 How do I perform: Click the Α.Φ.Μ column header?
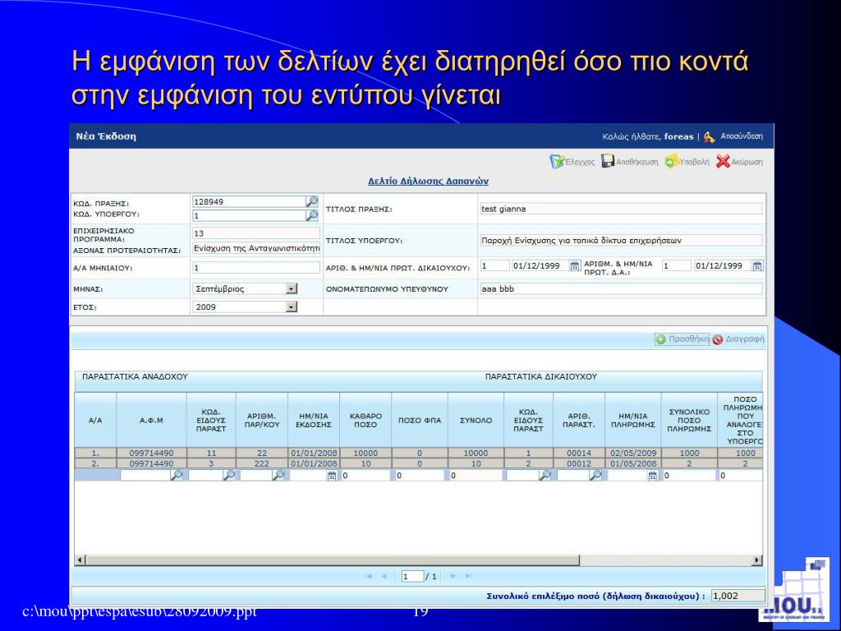click(151, 420)
